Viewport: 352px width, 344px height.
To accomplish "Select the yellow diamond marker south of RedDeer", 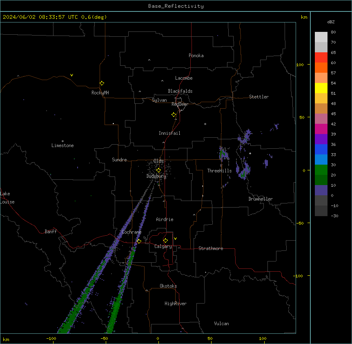I will coord(174,115).
